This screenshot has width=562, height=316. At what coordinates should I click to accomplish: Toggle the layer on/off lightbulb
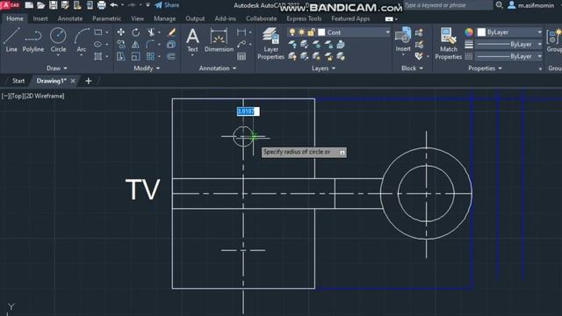click(292, 32)
